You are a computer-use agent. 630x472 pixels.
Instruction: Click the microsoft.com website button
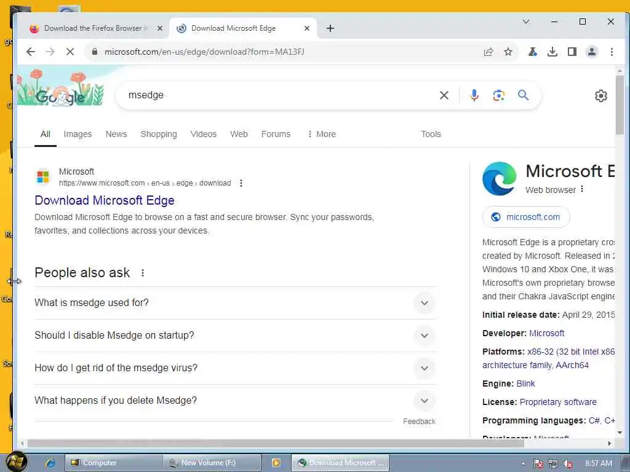(527, 217)
